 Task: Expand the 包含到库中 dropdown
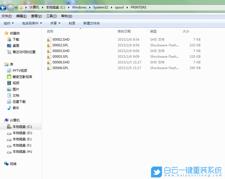32,23
